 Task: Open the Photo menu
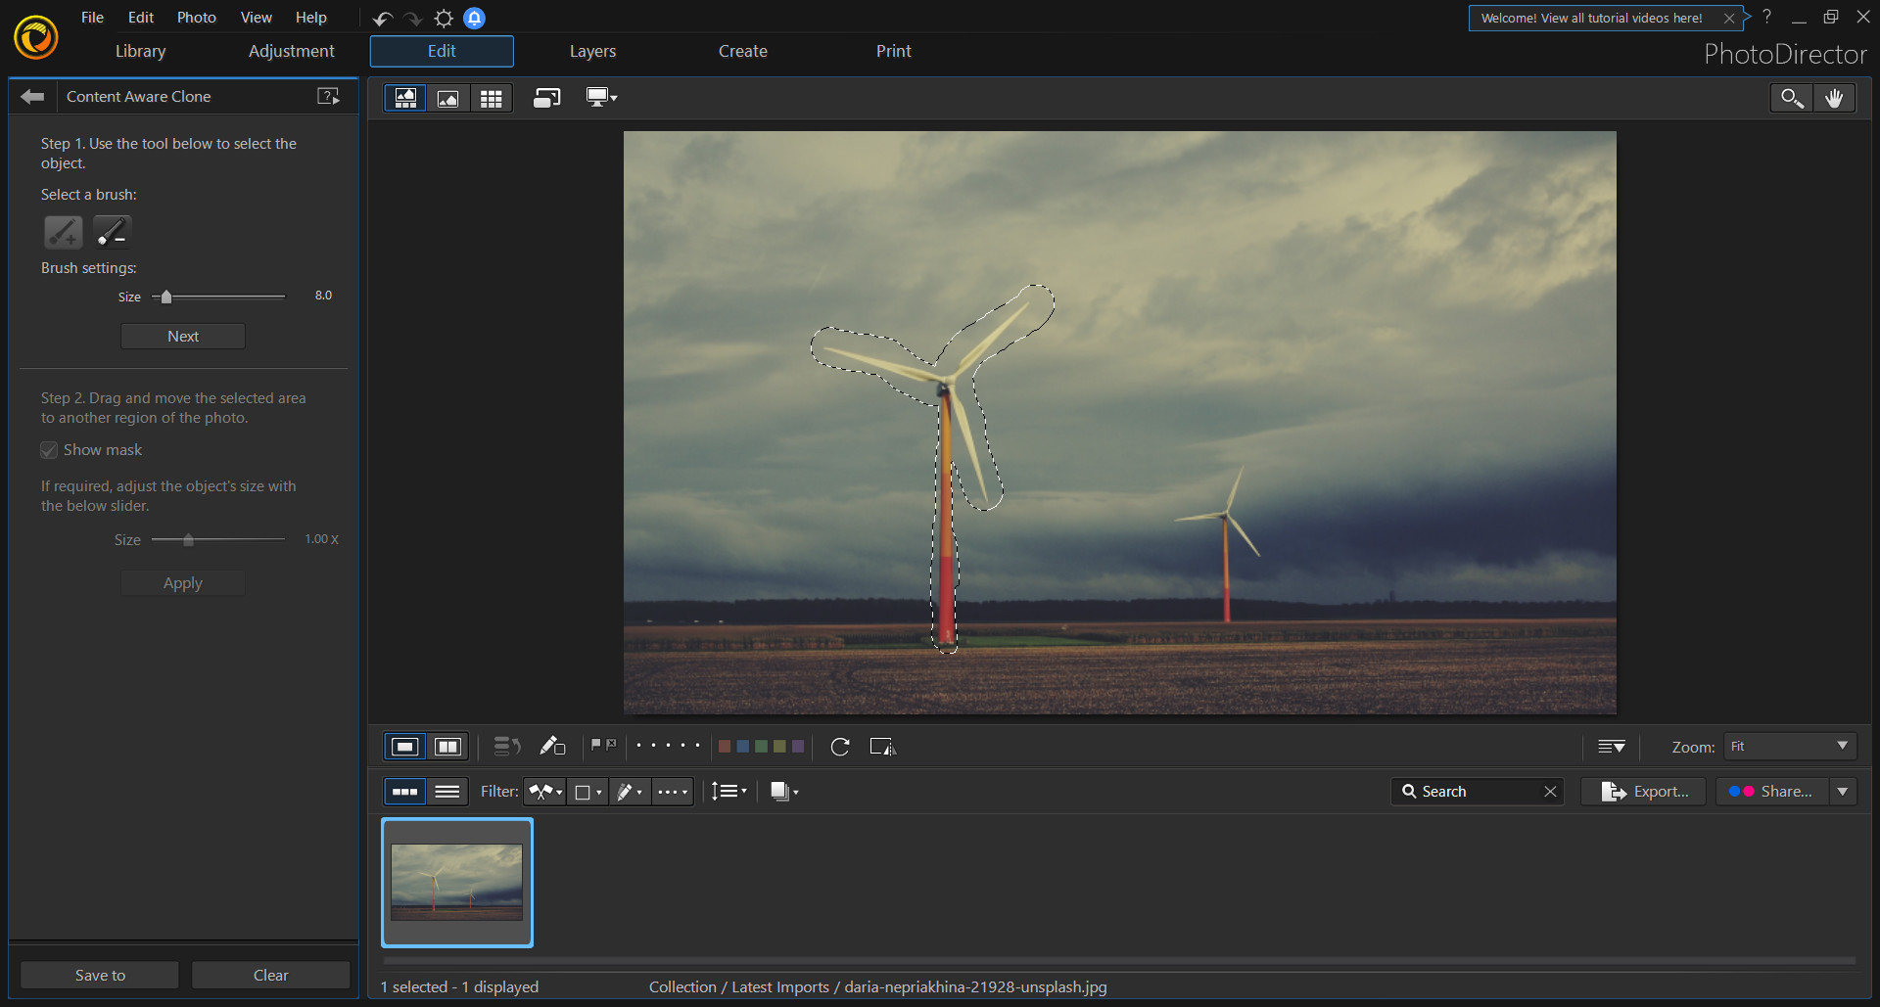pos(196,17)
